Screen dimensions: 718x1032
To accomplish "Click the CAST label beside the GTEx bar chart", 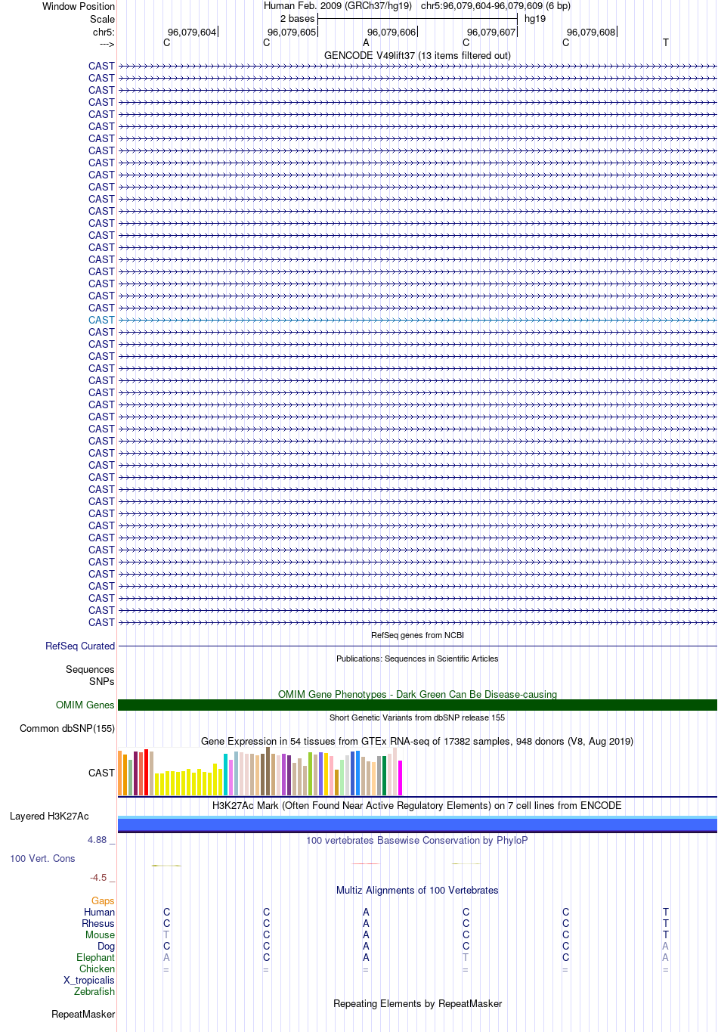I will [101, 773].
